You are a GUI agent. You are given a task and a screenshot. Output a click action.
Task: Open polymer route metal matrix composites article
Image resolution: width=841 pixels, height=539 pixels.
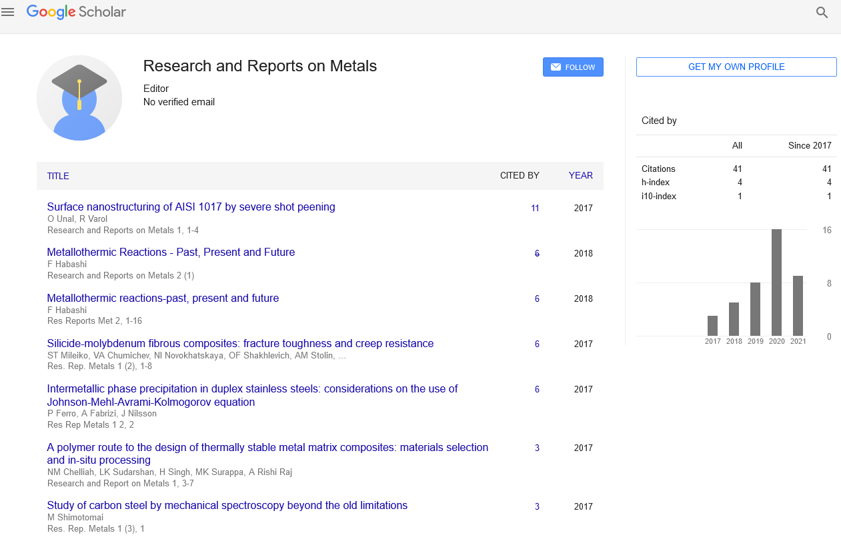[267, 454]
